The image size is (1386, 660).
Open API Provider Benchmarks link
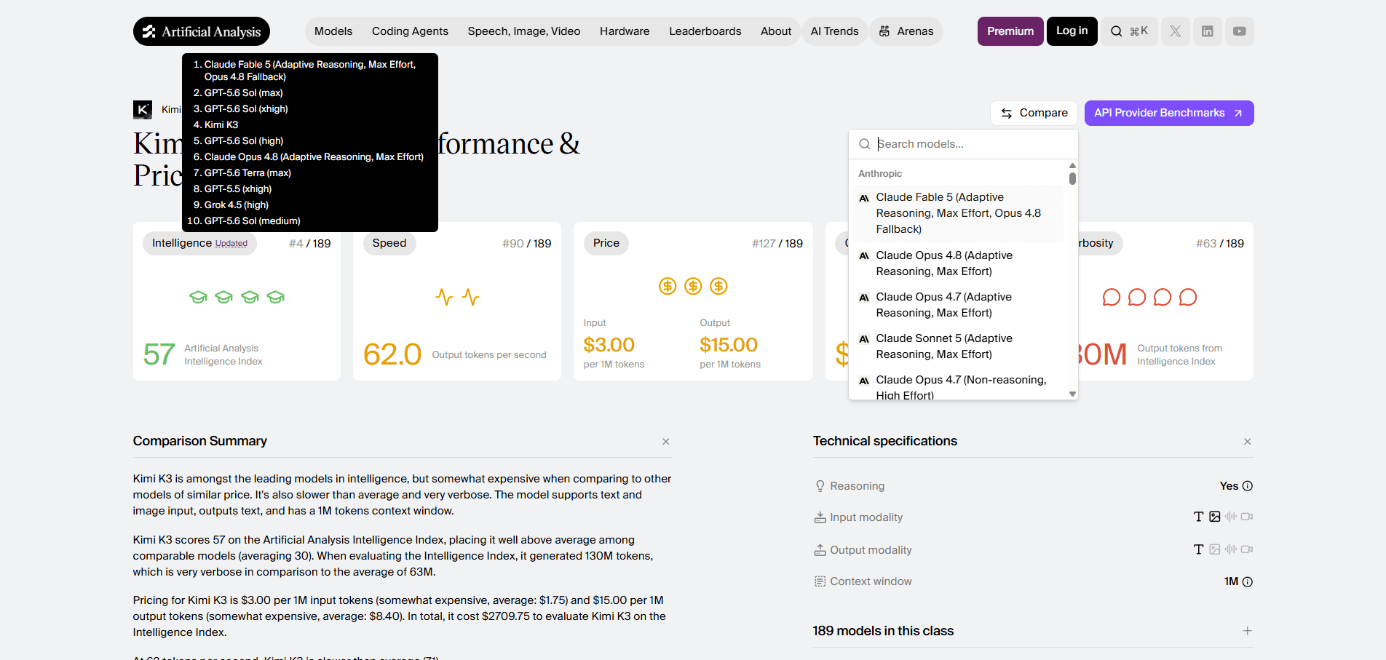(x=1168, y=113)
